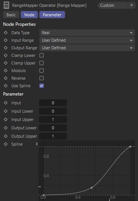This screenshot has width=138, height=201.
Task: Expand the Spline parameter arrow
Action: coord(37,144)
